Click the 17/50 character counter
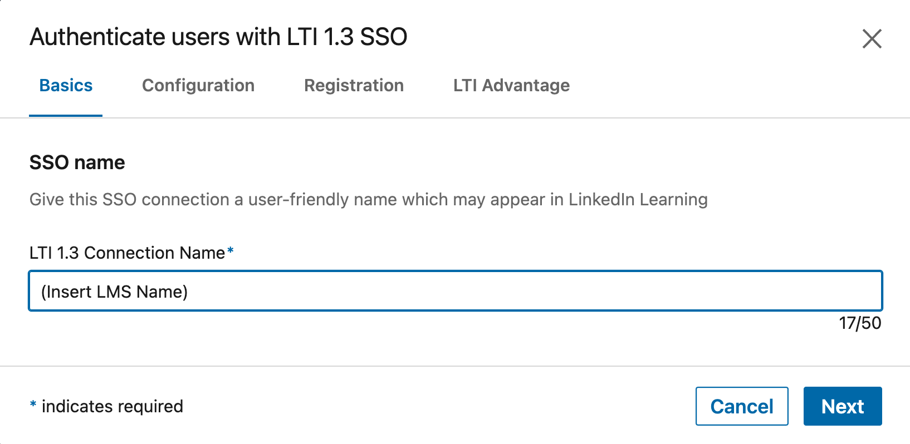This screenshot has width=910, height=444. pyautogui.click(x=860, y=323)
